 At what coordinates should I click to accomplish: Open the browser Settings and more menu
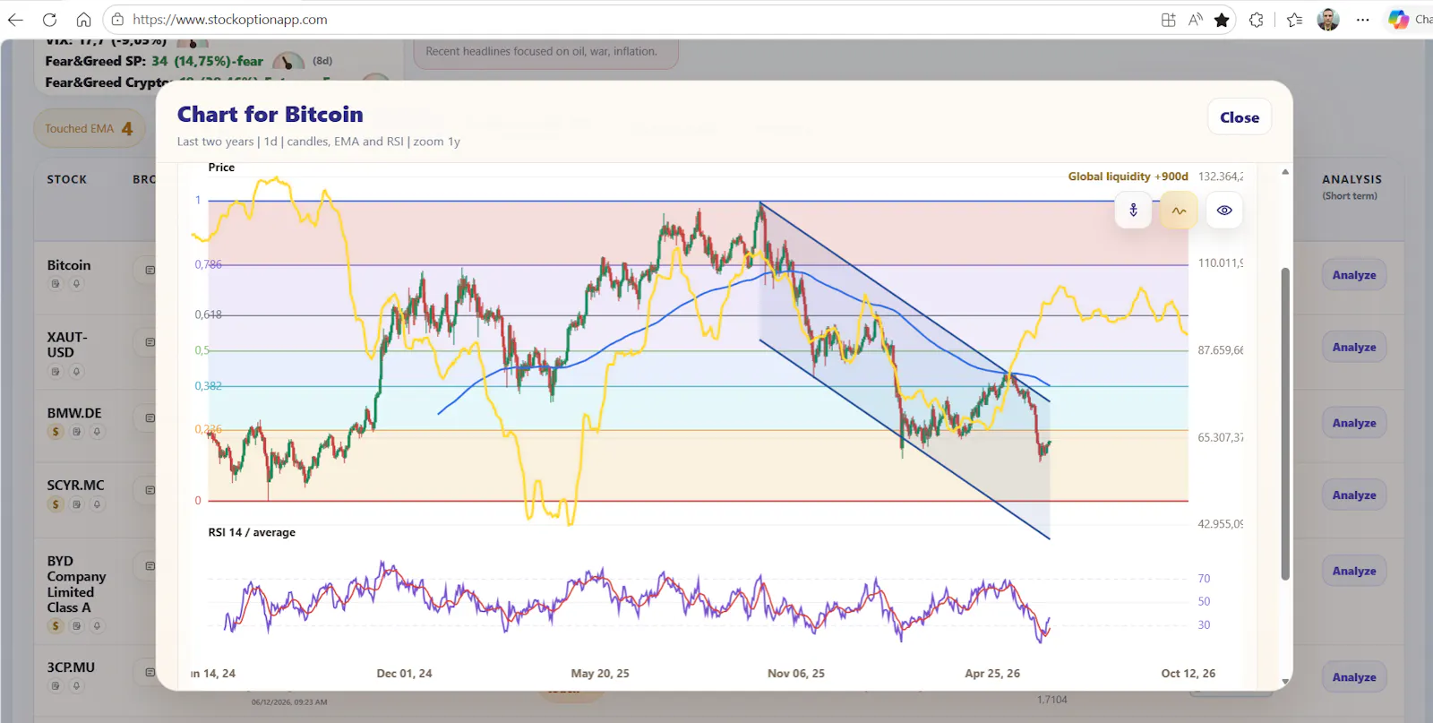coord(1362,20)
